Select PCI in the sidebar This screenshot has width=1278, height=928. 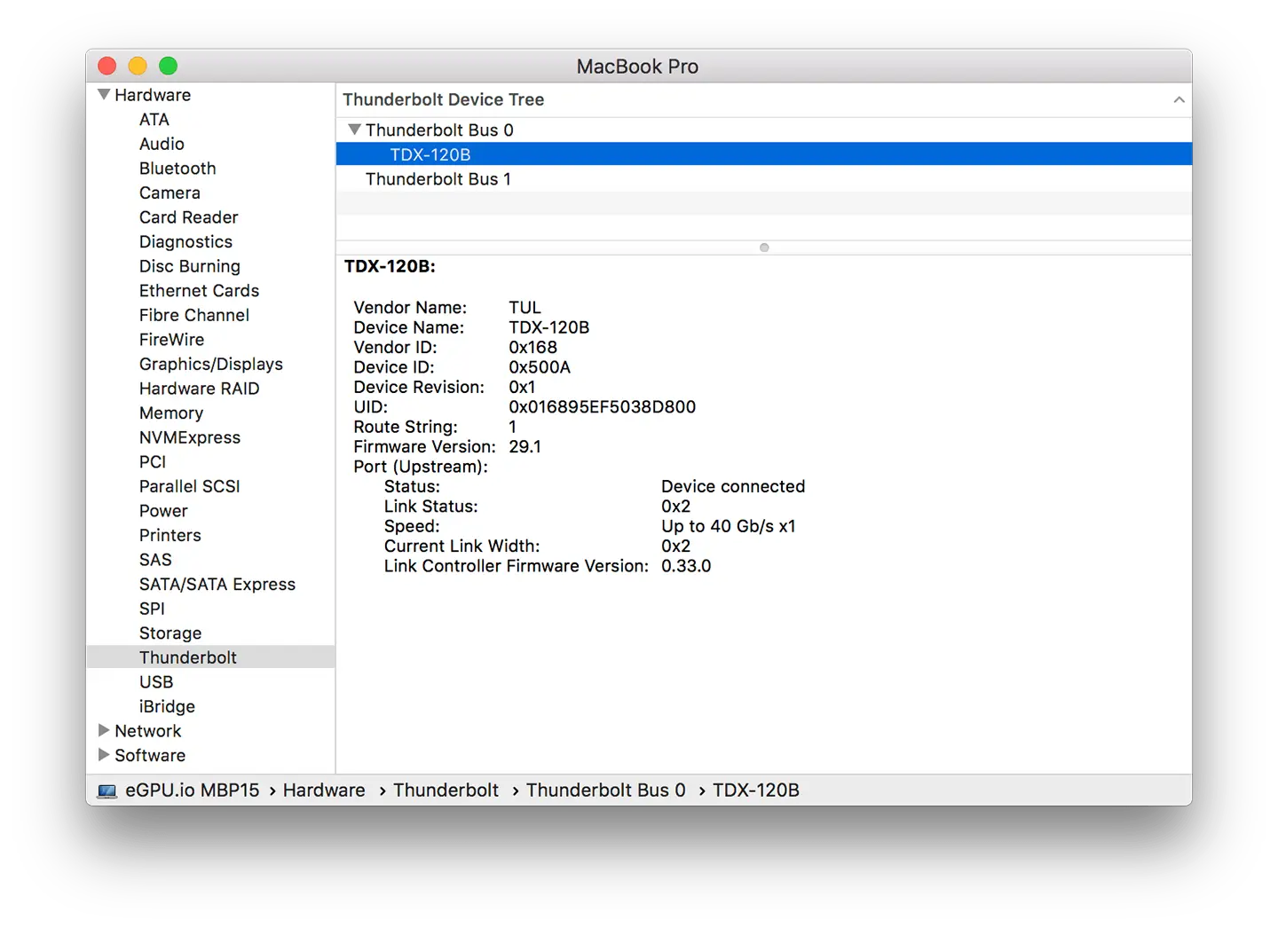[152, 461]
